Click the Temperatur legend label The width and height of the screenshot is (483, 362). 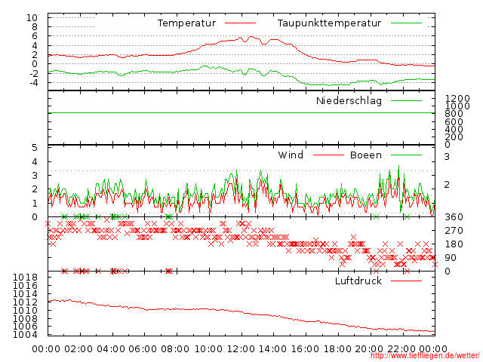pyautogui.click(x=186, y=23)
